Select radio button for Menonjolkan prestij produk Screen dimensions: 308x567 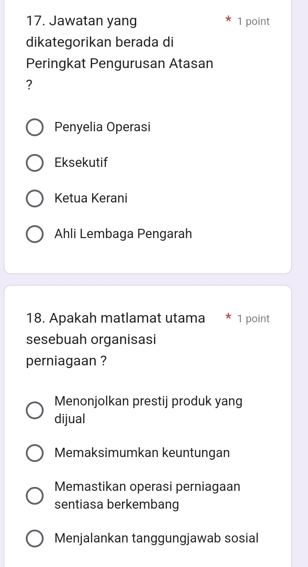tap(35, 410)
